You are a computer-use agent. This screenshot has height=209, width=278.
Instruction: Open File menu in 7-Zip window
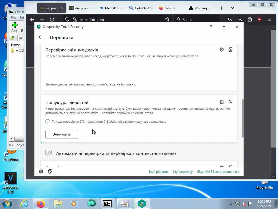point(13,18)
